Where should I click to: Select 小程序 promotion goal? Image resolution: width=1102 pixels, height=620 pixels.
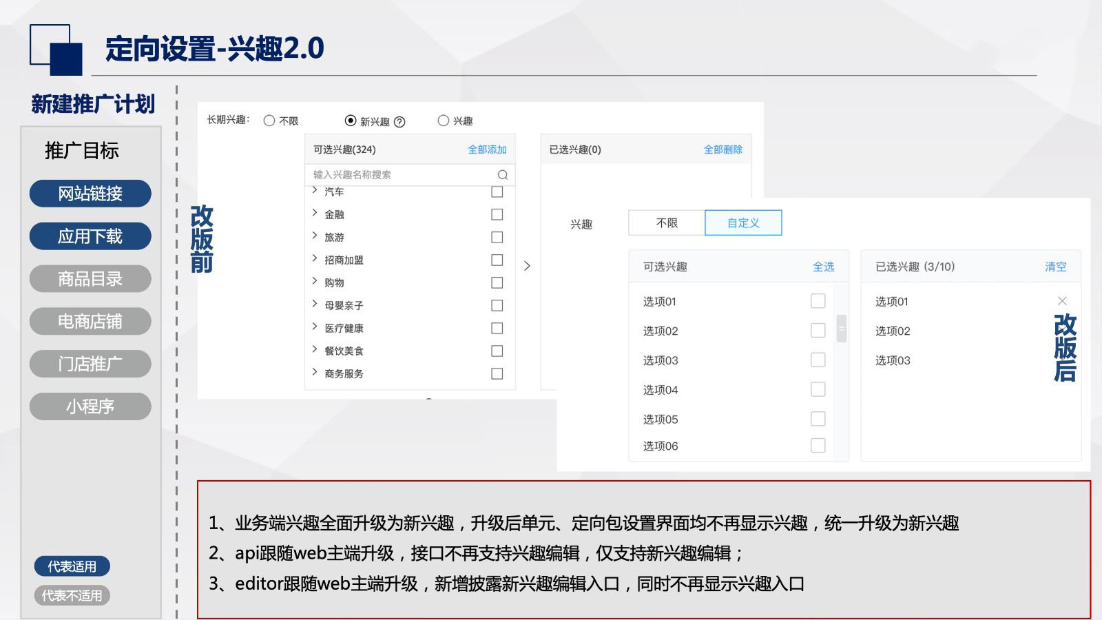[90, 406]
